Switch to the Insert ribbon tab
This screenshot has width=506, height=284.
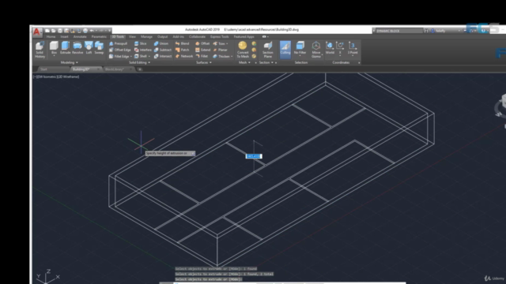pos(64,37)
